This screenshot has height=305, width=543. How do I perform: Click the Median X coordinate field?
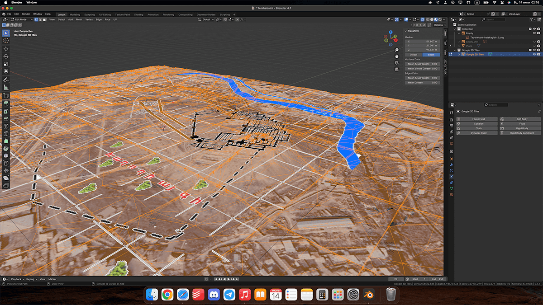[422, 41]
